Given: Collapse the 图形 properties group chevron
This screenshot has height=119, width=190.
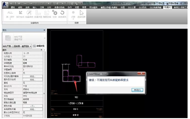Looking at the screenshot, I should 41,50.
